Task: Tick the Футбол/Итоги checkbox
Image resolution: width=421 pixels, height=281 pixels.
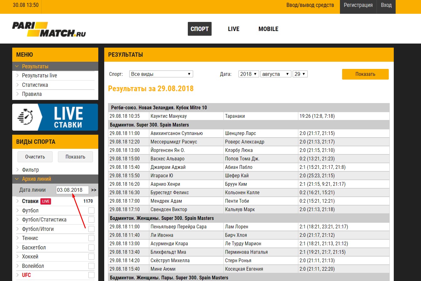Action: tap(91, 229)
